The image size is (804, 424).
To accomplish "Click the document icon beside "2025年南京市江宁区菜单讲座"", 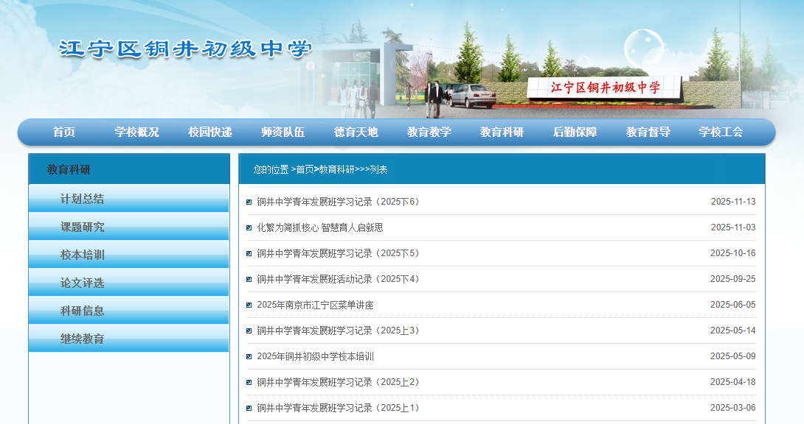I will pos(249,304).
